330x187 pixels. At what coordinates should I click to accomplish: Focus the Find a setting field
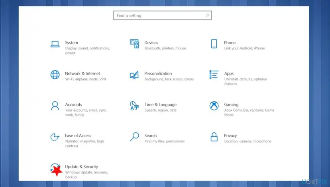pos(162,16)
